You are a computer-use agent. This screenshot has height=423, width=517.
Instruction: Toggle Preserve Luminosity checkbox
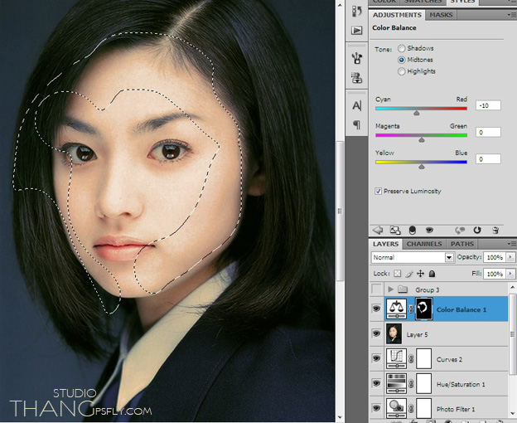378,191
